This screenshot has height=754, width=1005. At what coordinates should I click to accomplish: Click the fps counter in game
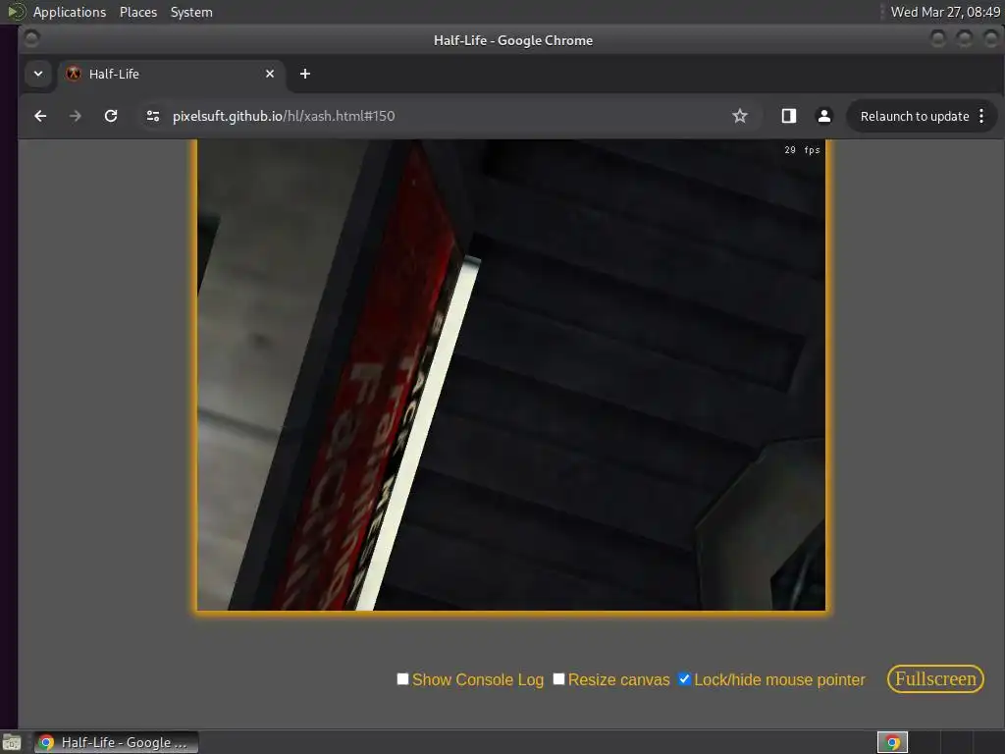[802, 150]
